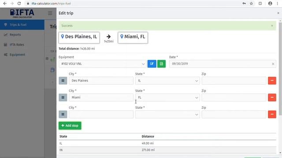Click the Miami, FL destination box

(133, 38)
